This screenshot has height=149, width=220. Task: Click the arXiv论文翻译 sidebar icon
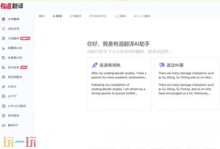(x=4, y=106)
